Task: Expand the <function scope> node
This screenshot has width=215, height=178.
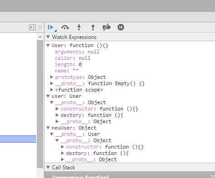Action: point(52,90)
